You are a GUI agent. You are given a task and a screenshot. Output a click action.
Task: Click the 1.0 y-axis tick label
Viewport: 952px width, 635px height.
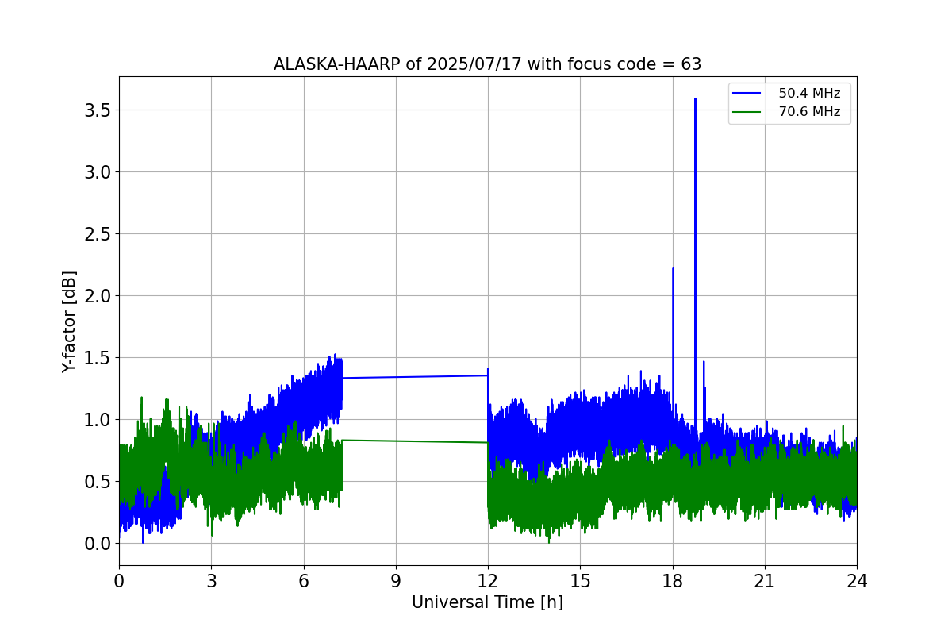pyautogui.click(x=97, y=419)
